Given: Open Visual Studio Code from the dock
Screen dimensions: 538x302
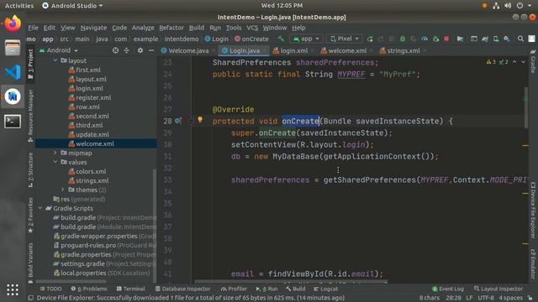Looking at the screenshot, I should [13, 72].
